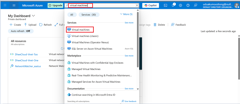240x104 pixels.
Task: Expand the My Dashboard chevron
Action: point(33,16)
